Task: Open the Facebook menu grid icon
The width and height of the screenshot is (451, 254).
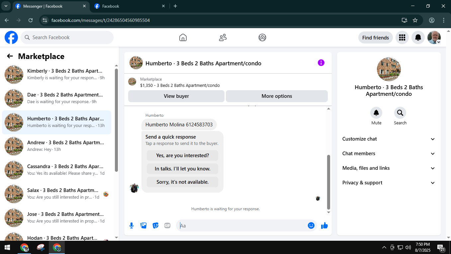Action: [402, 37]
